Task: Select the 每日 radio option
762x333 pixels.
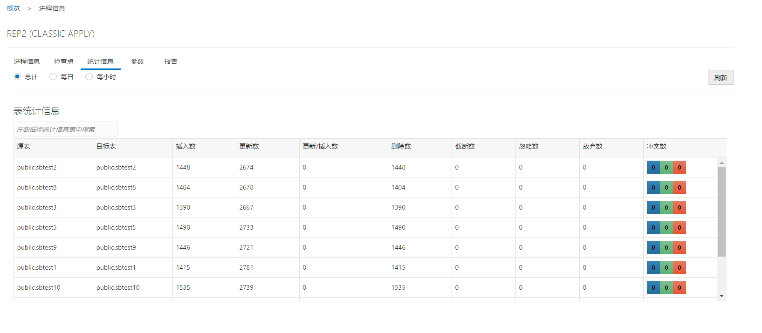Action: tap(53, 77)
